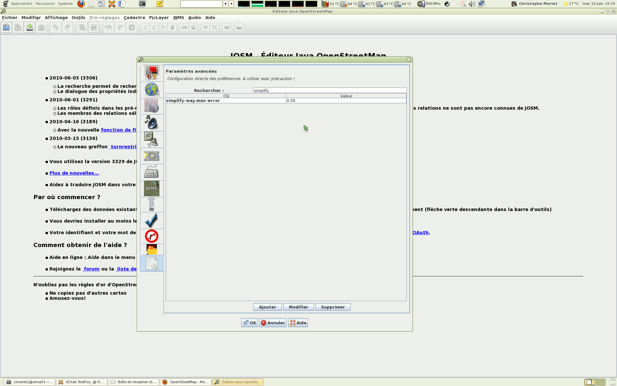
Task: Open the Cadastre menu
Action: tap(134, 18)
